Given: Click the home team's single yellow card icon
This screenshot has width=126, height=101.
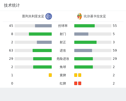Looking at the screenshot, I should click(x=50, y=75).
